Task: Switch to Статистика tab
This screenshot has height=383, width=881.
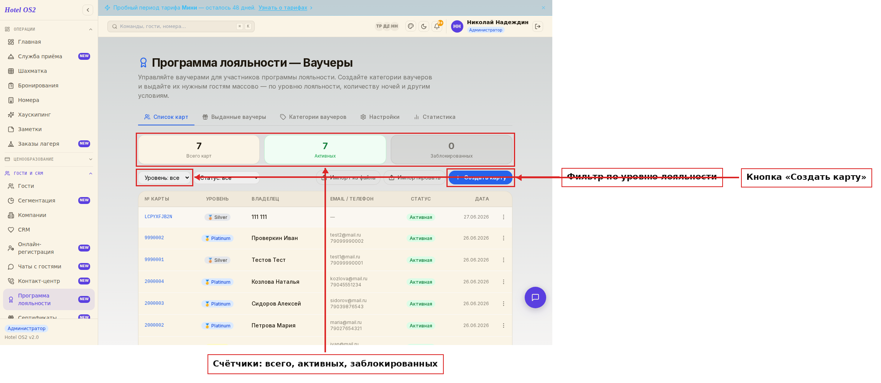Action: tap(435, 117)
